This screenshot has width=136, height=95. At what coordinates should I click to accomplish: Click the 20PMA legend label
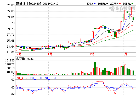click(114, 4)
